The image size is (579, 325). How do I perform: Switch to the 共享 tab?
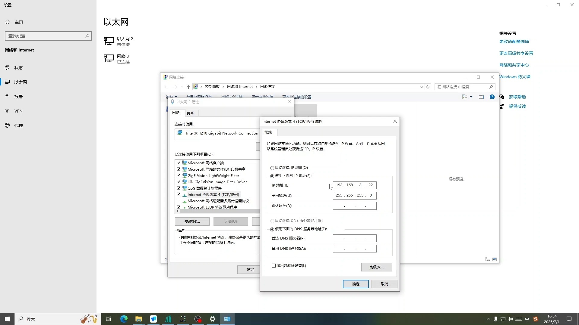(190, 113)
